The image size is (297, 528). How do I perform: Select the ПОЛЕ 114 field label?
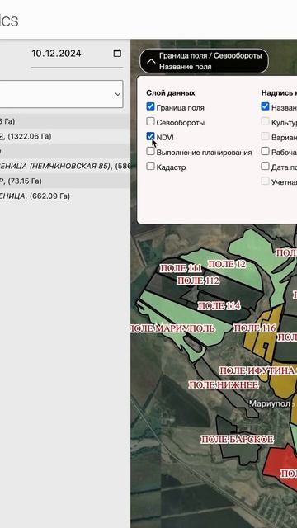coord(219,306)
